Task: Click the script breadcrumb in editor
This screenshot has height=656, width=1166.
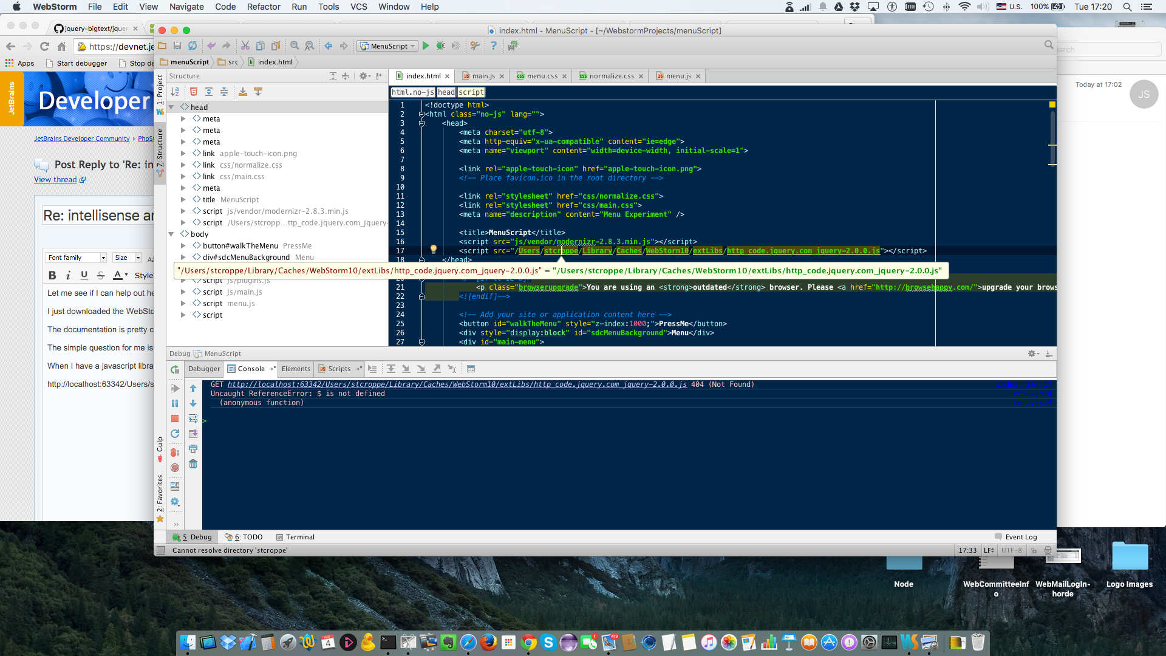Action: (x=471, y=92)
